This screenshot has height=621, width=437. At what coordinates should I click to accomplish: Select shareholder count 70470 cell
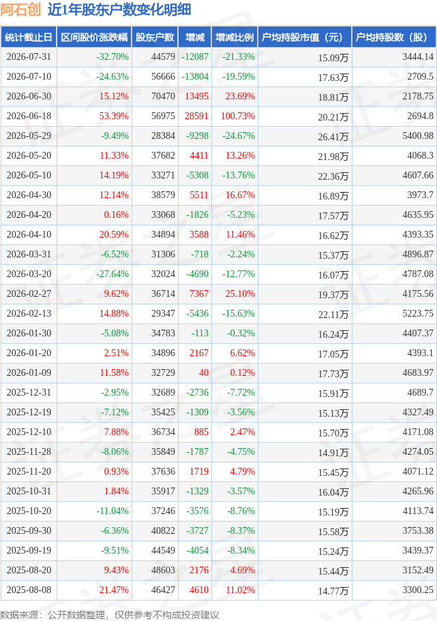point(163,96)
